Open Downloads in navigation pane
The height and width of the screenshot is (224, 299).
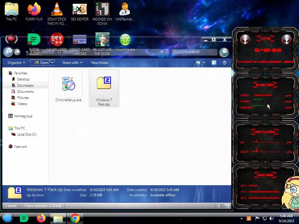pos(25,85)
